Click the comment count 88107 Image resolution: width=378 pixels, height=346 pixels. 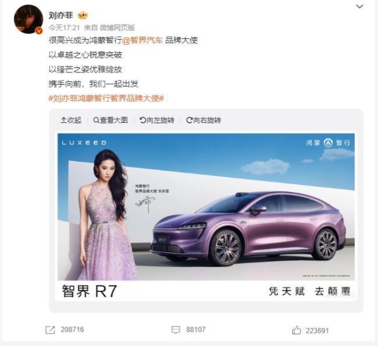196,330
